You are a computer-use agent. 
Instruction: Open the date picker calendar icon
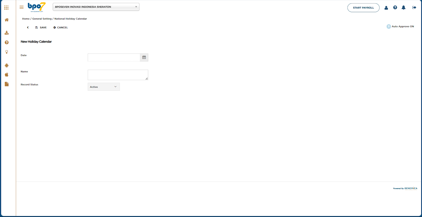(x=144, y=57)
